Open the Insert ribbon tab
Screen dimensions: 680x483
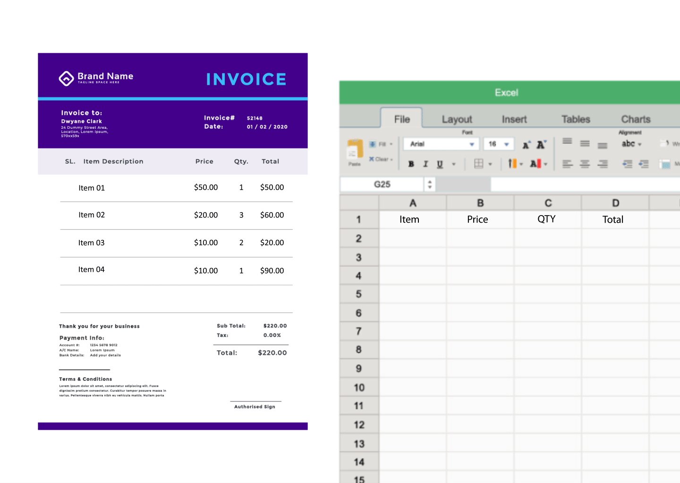pyautogui.click(x=514, y=119)
